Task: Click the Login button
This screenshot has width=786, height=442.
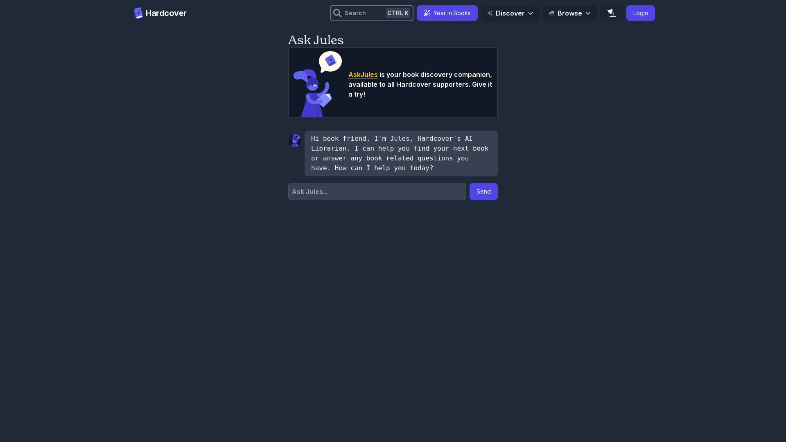Action: pyautogui.click(x=640, y=13)
